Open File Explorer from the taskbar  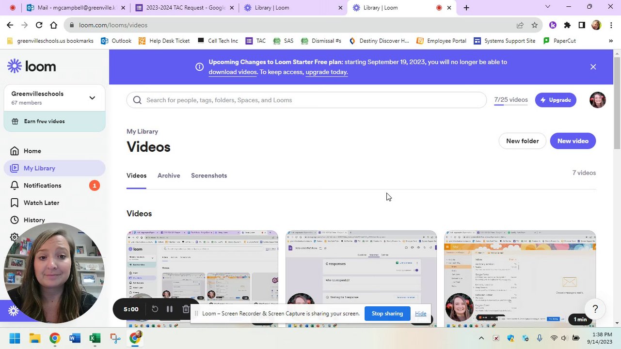coord(34,338)
